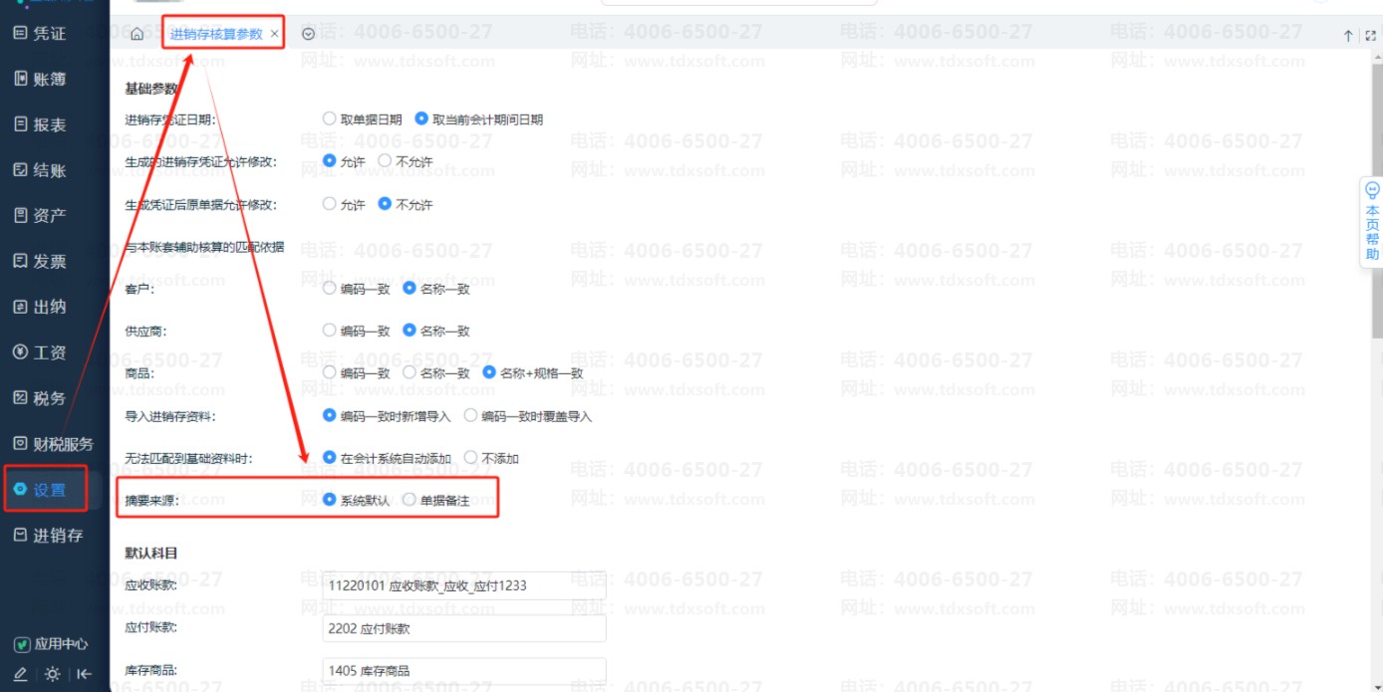Set 摘要来源 to 单据备注
The image size is (1383, 692).
(x=436, y=501)
